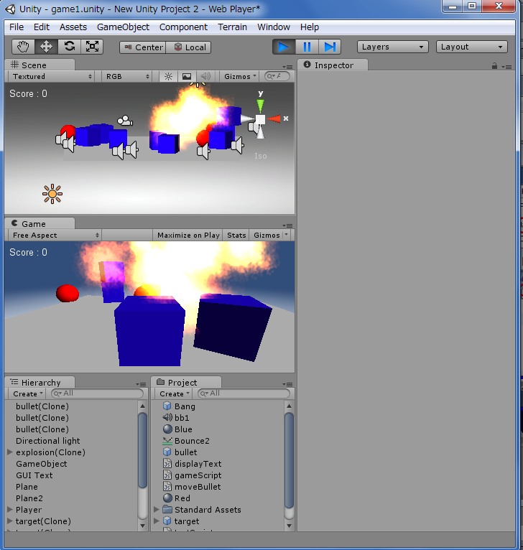Select Plane2 in Hierarchy
Image resolution: width=523 pixels, height=550 pixels.
coord(29,498)
